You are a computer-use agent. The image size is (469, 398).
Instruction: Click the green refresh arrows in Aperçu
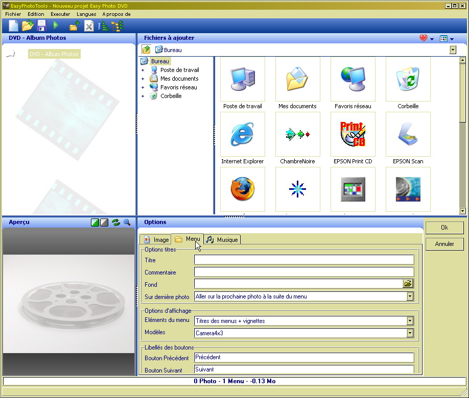[116, 222]
